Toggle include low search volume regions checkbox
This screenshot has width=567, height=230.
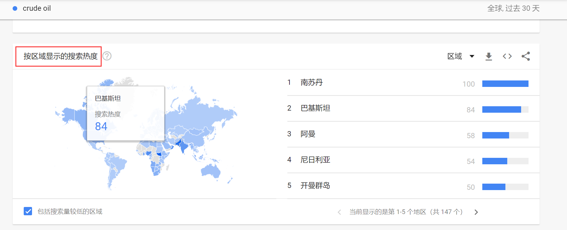click(28, 211)
